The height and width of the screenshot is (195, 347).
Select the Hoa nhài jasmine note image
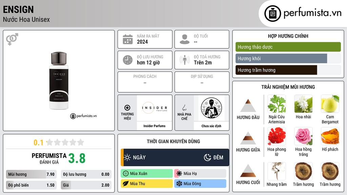(x=303, y=104)
